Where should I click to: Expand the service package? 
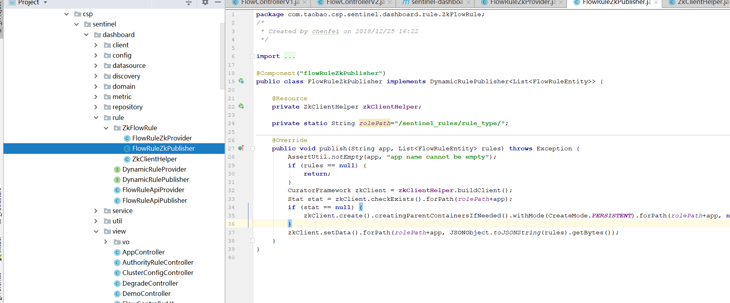click(96, 211)
